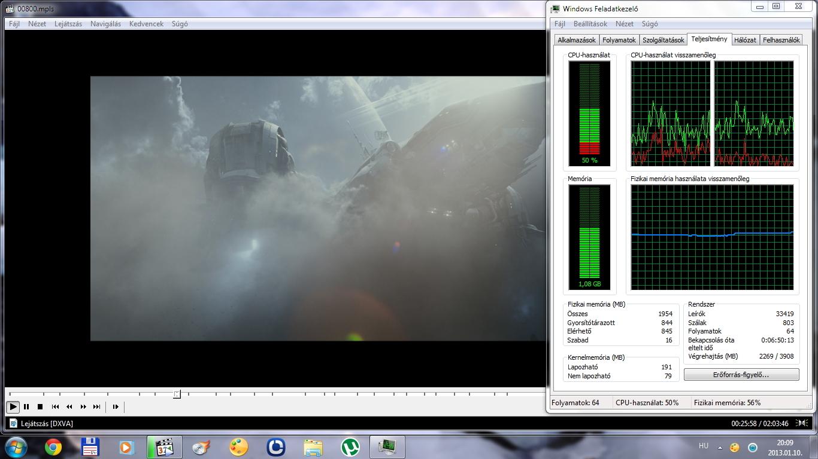Switch to the Alkalmazások tab

(577, 40)
